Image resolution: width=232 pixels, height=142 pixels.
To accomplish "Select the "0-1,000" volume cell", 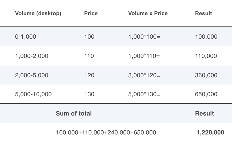I will [x=25, y=37].
